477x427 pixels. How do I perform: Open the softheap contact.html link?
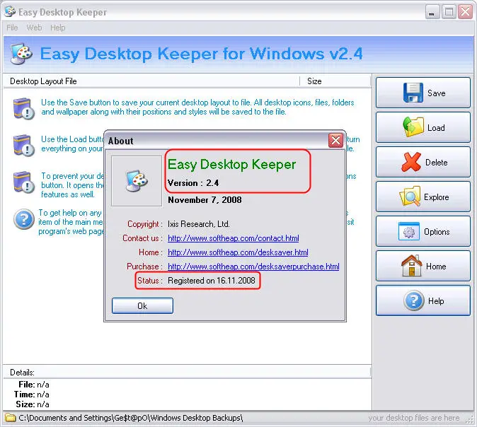234,238
